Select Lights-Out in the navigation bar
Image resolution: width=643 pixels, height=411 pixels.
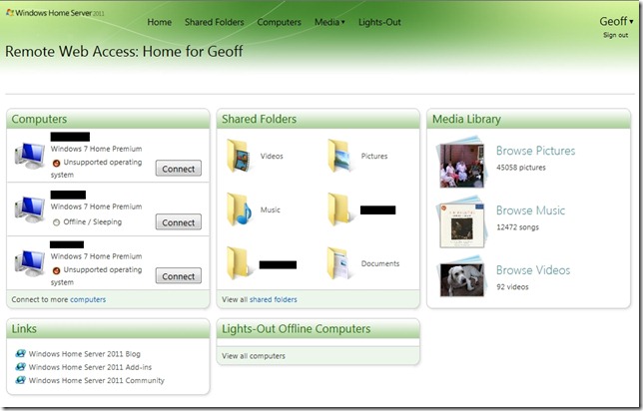(x=379, y=22)
